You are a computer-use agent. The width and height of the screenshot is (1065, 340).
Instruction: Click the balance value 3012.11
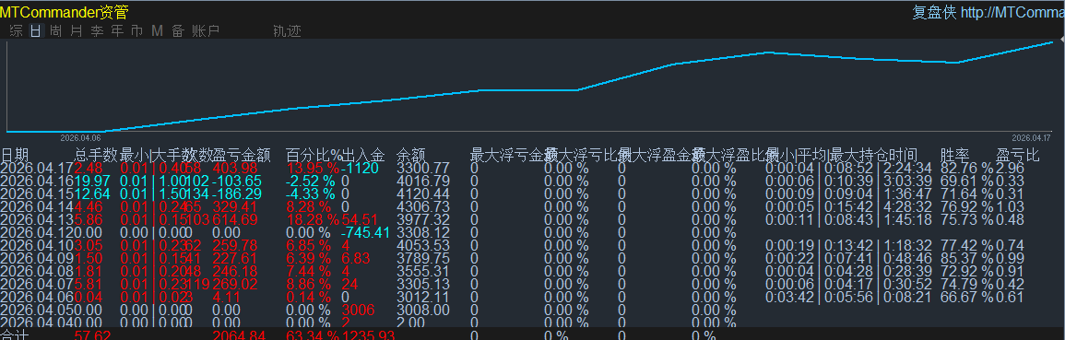point(423,298)
